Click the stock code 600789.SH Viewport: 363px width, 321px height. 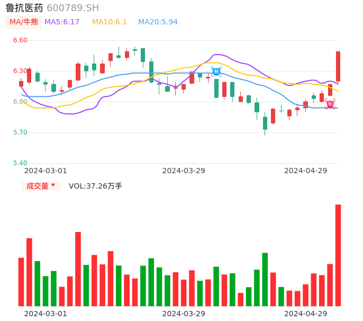click(x=72, y=8)
